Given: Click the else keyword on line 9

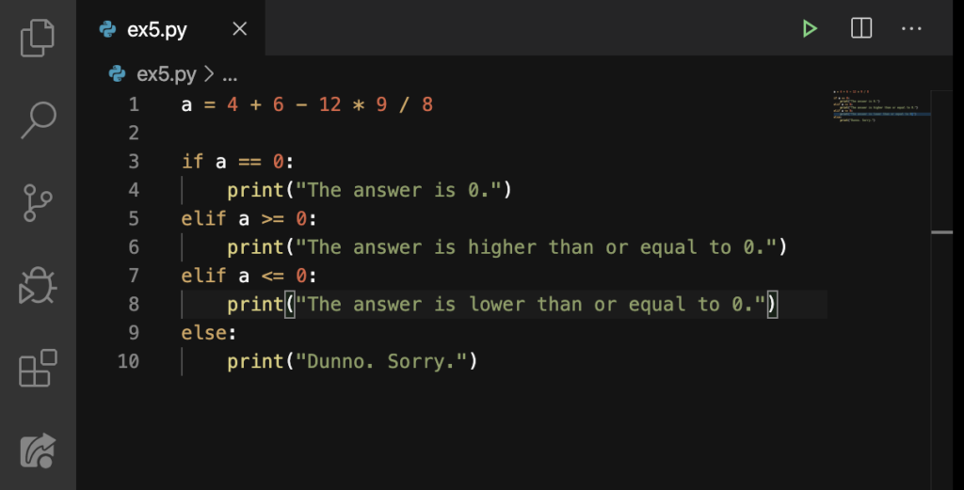Looking at the screenshot, I should click(203, 332).
